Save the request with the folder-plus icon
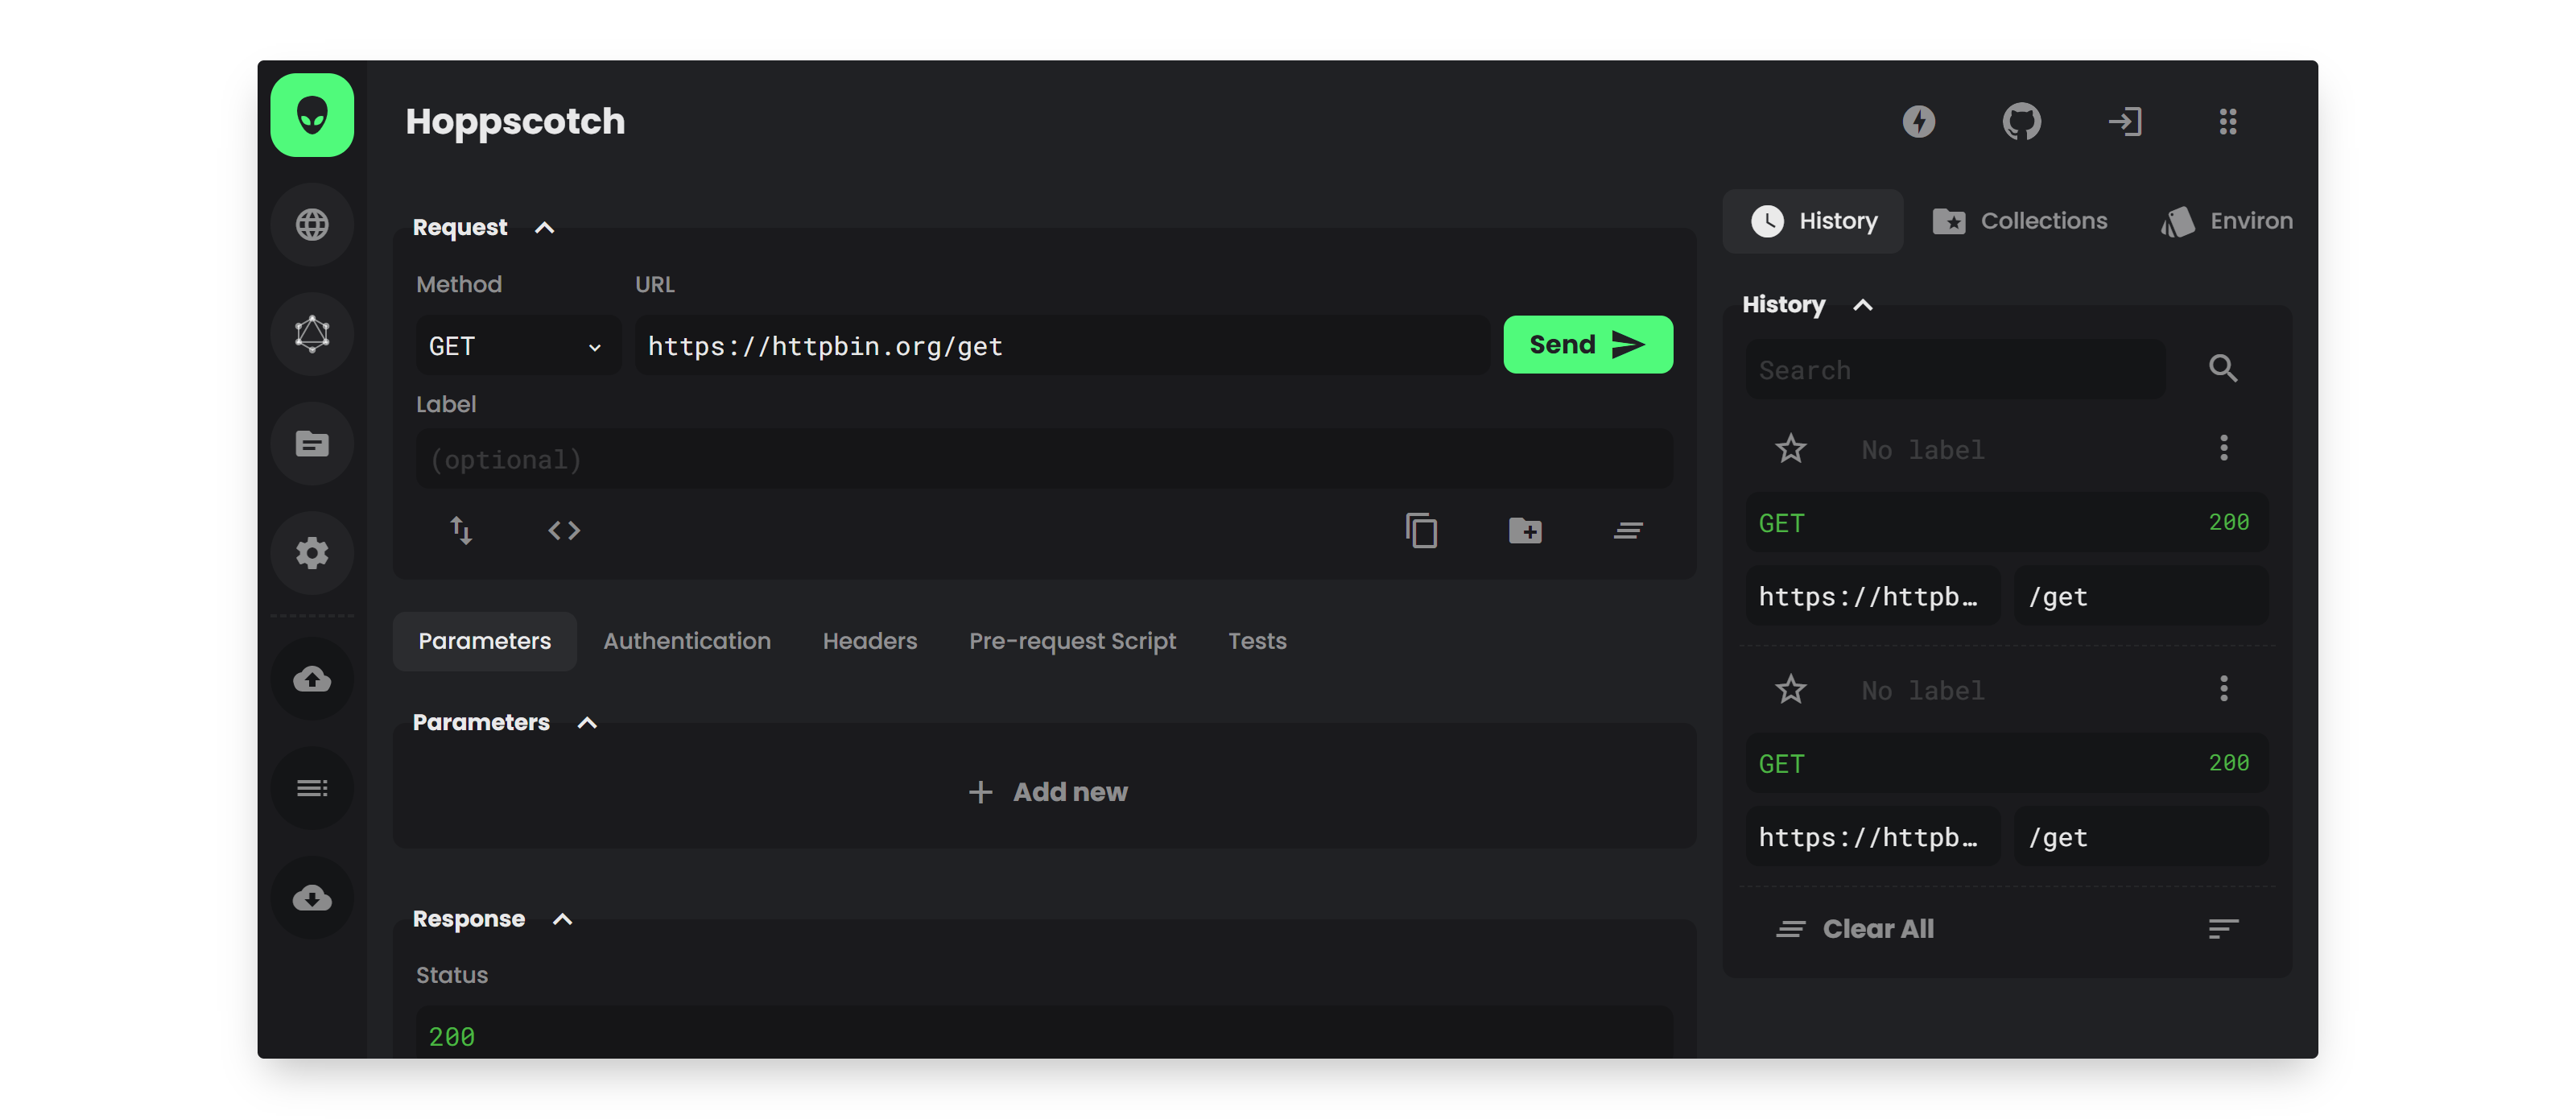This screenshot has width=2576, height=1119. [x=1525, y=530]
